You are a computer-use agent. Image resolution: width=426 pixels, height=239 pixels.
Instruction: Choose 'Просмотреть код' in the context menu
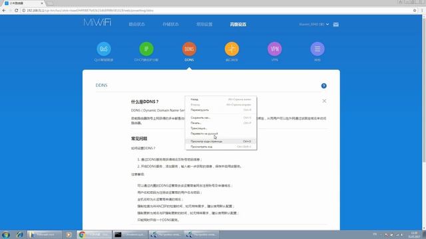coord(221,147)
